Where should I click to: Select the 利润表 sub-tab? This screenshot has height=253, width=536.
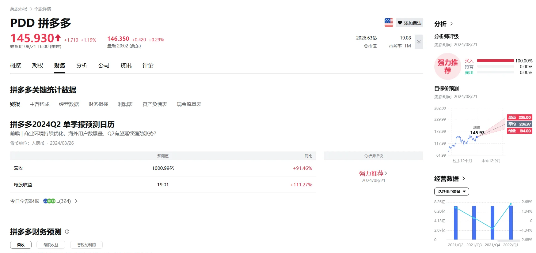click(x=125, y=104)
